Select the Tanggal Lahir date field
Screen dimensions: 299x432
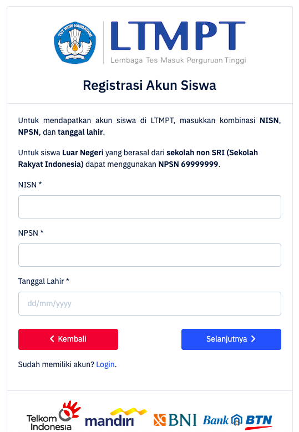(150, 303)
